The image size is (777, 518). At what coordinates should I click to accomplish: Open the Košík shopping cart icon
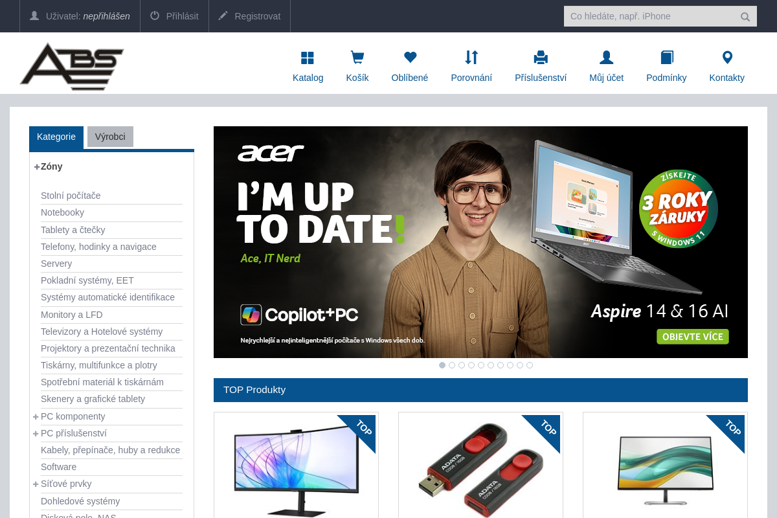tap(357, 58)
